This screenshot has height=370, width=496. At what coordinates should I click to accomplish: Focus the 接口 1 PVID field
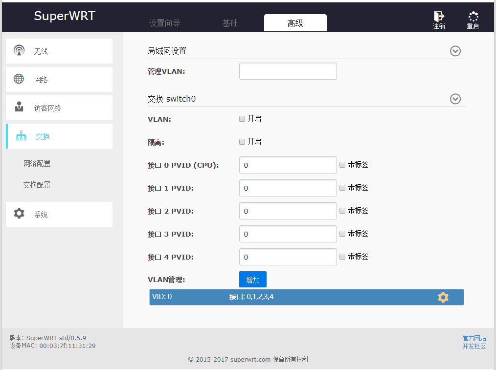tap(288, 188)
